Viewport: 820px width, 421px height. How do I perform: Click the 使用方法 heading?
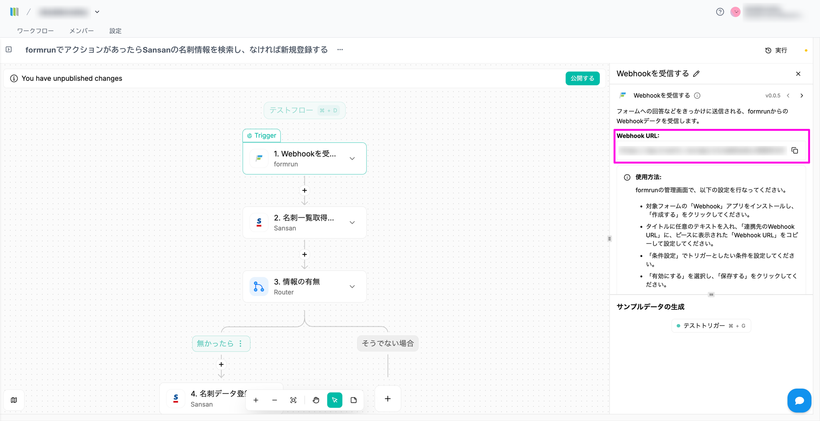pyautogui.click(x=648, y=177)
